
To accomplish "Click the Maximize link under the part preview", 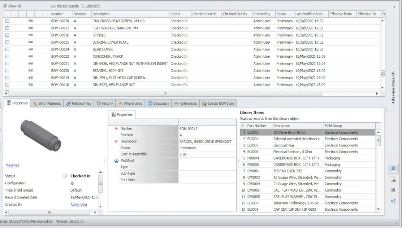I will [x=13, y=165].
